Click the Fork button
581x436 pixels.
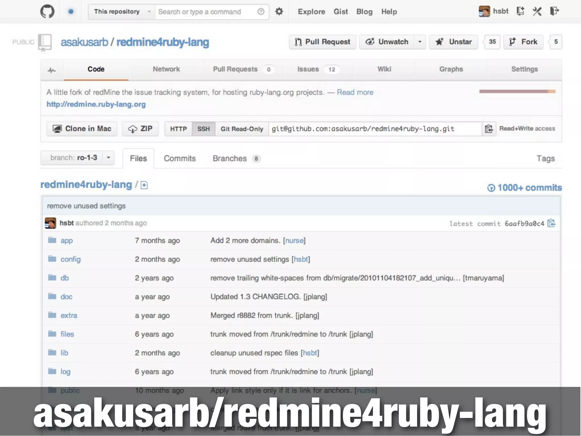click(523, 42)
